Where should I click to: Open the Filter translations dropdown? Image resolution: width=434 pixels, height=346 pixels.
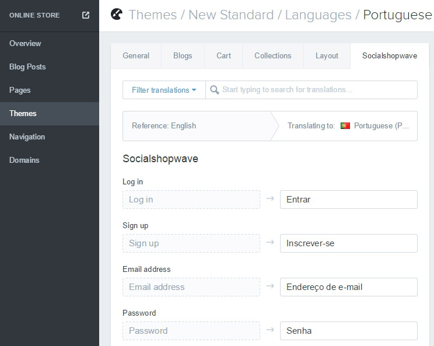pos(164,90)
